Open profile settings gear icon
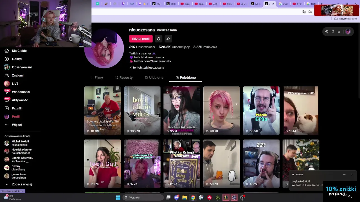The image size is (360, 202). click(x=158, y=39)
